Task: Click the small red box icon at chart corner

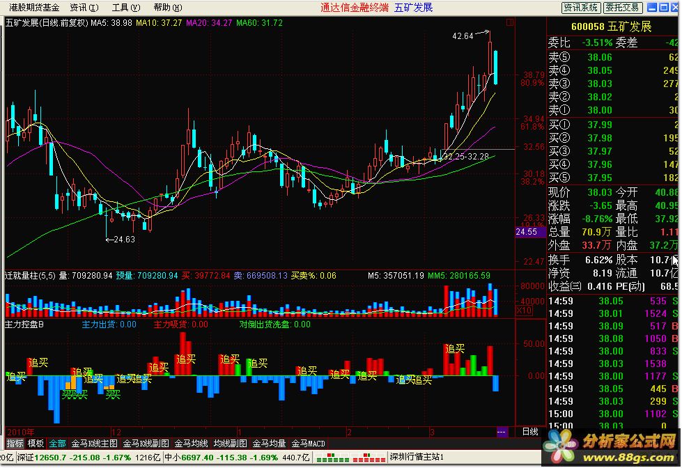Action: [x=510, y=22]
